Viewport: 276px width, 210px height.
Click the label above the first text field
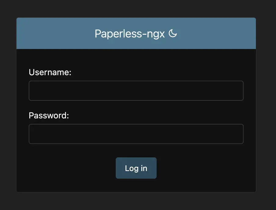[x=50, y=72]
